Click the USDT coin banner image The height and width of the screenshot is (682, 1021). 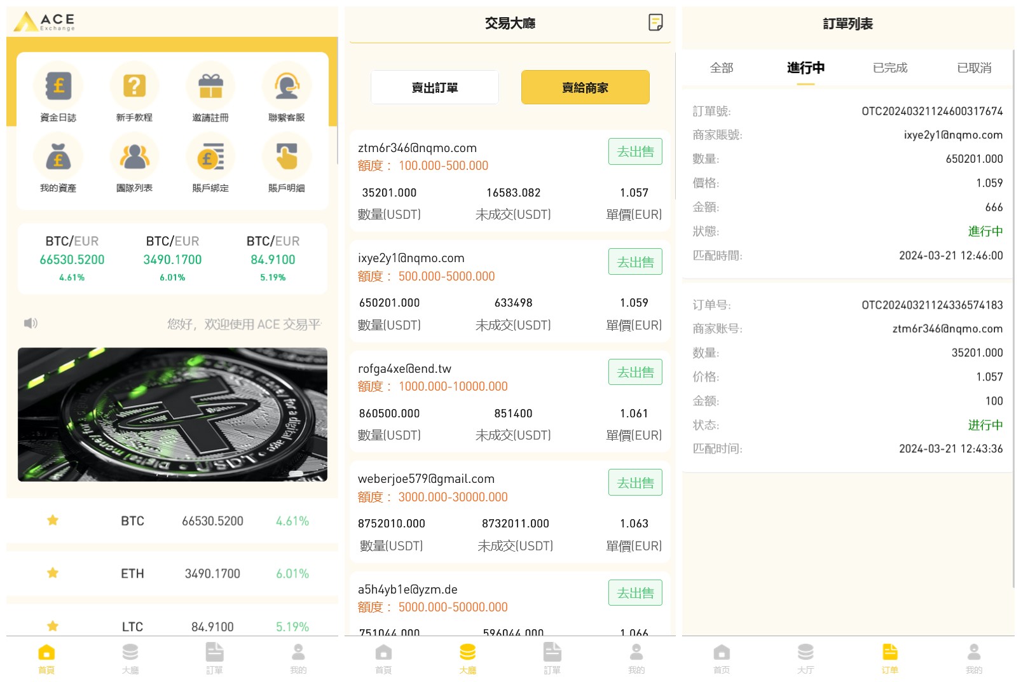172,414
